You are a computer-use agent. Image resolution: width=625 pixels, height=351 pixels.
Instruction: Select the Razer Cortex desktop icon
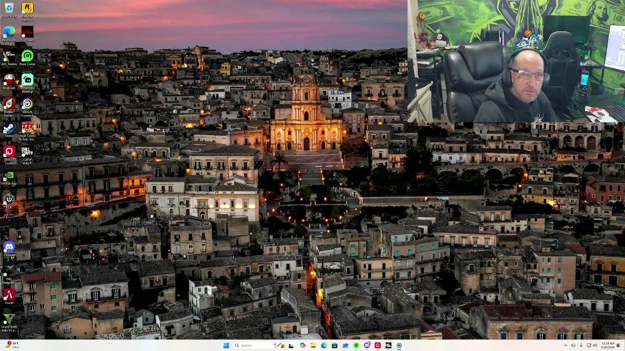(27, 56)
